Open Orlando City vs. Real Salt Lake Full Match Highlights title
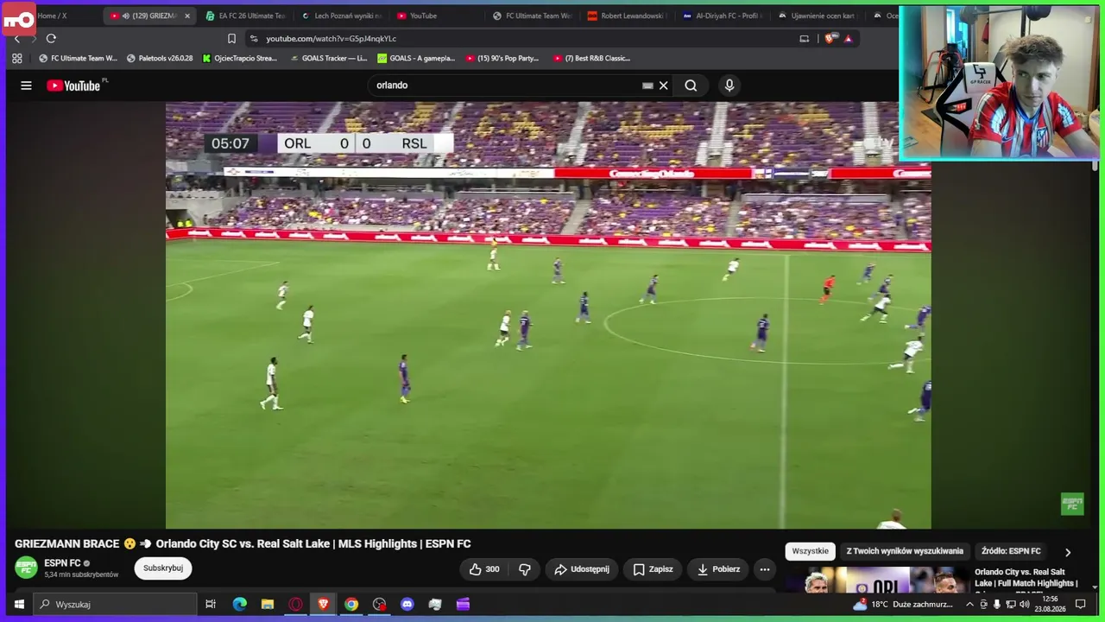 pos(1026,578)
